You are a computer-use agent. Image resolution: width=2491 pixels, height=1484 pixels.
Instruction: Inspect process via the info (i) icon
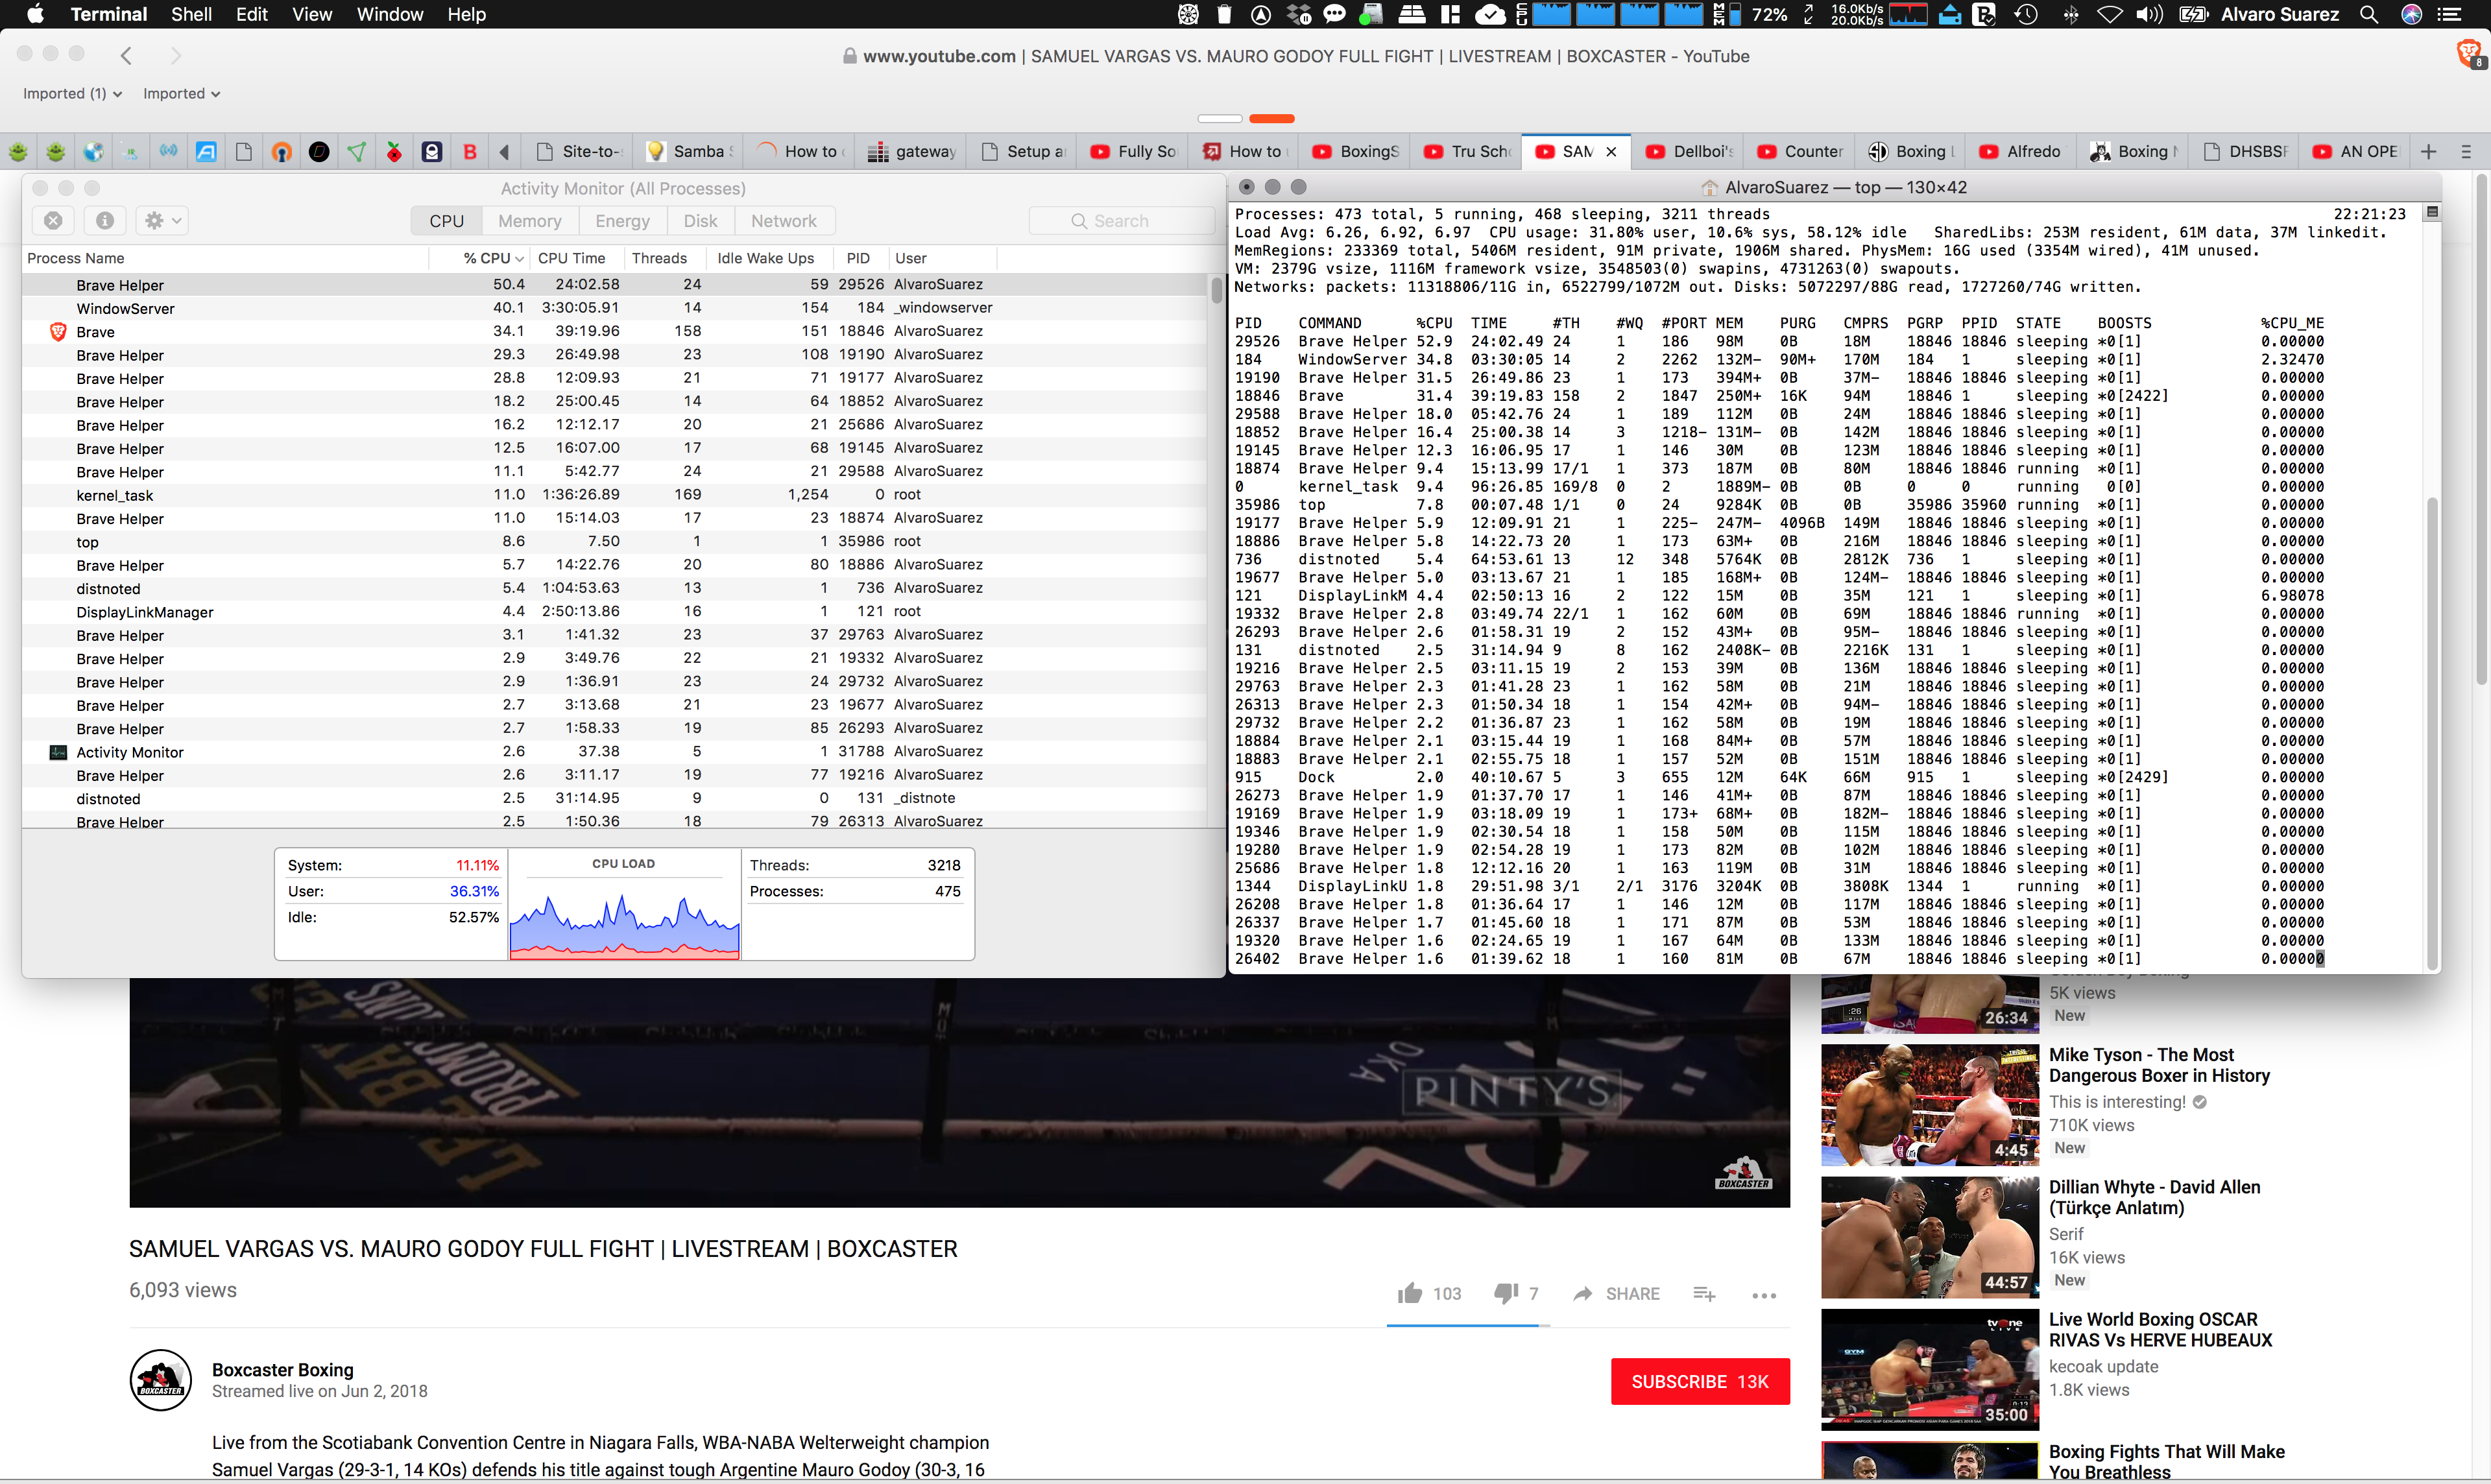[105, 220]
